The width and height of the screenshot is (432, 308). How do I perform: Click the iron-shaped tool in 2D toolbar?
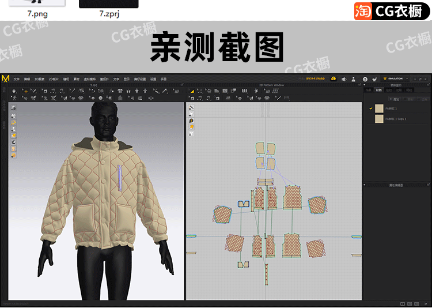[x=228, y=98]
